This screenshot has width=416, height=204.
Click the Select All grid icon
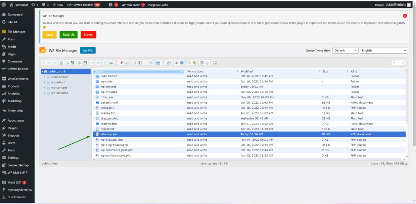pos(158,63)
